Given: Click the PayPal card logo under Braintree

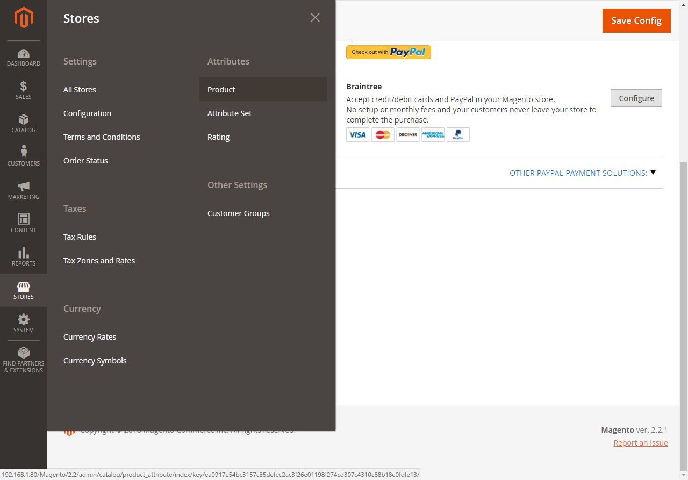Looking at the screenshot, I should tap(458, 134).
